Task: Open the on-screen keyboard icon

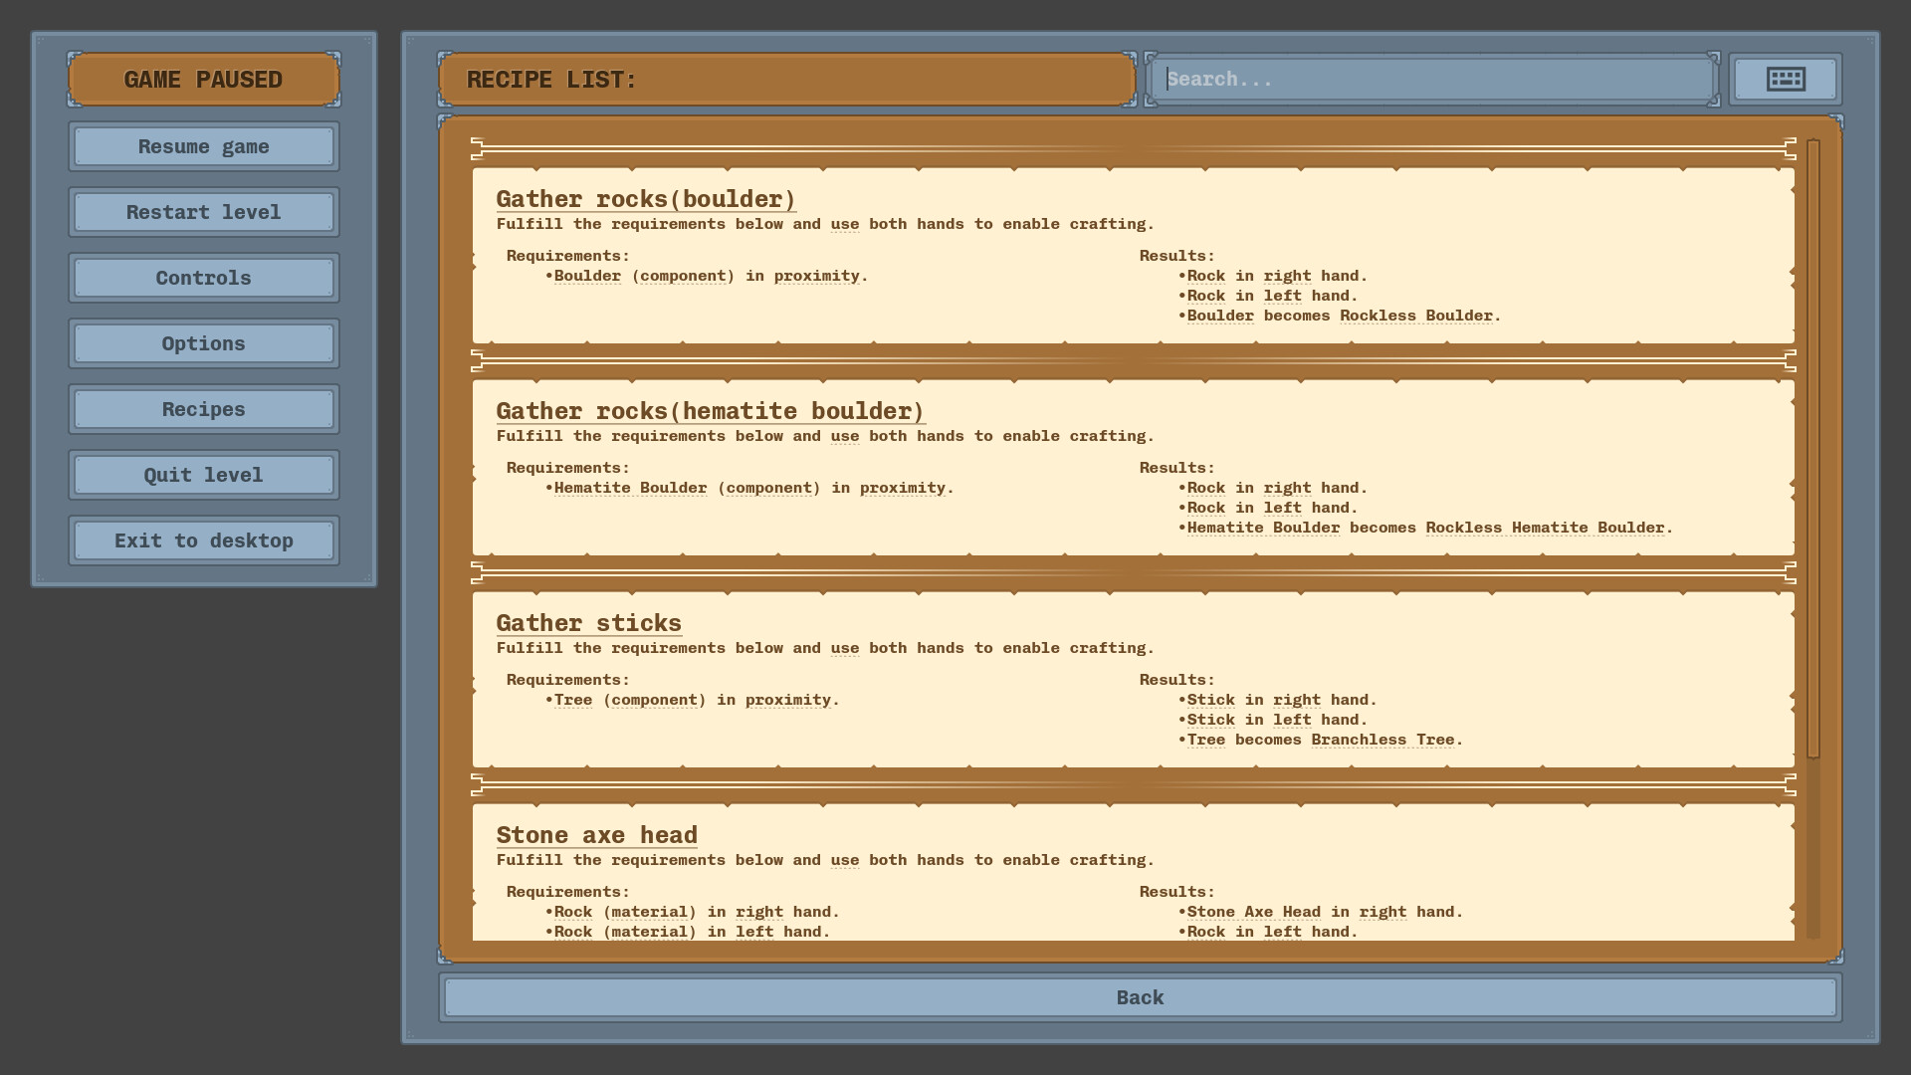Action: coord(1785,79)
